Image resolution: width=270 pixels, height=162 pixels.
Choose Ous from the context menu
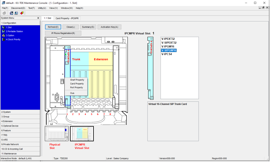pos(72,93)
